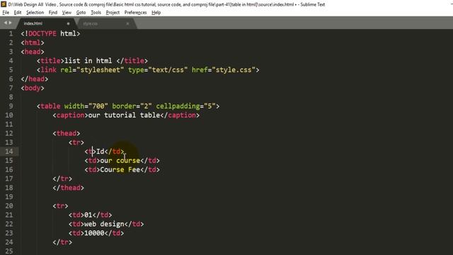This screenshot has height=255, width=453.
Task: Click 'Course Fee' text on line 16
Action: click(x=120, y=169)
